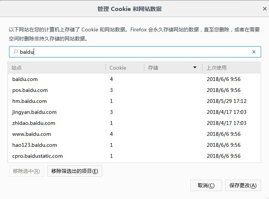Click the last-used date of pos.baidu.com
The height and width of the screenshot is (199, 269).
click(x=224, y=90)
